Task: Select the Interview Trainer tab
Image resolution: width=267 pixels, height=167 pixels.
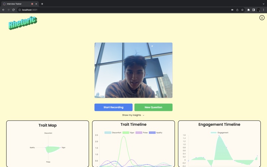Action: point(20,4)
